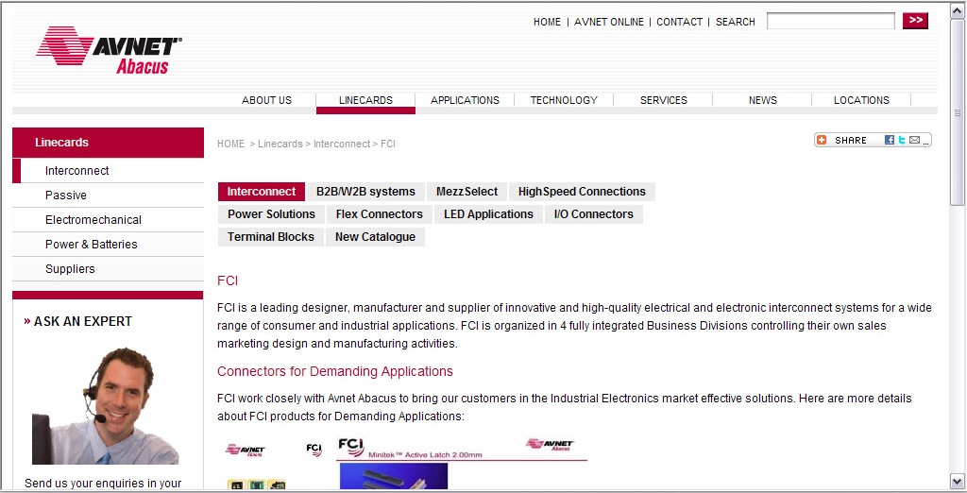Share page via email envelope icon
The height and width of the screenshot is (493, 967).
[914, 140]
